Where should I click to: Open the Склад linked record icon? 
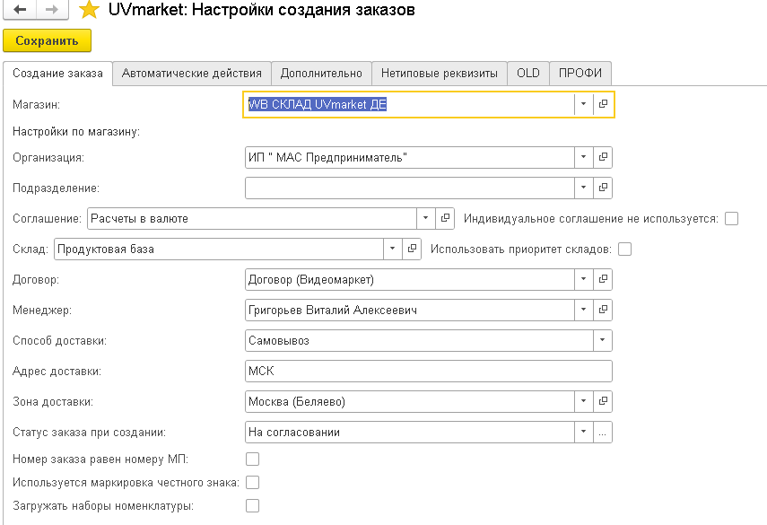tap(412, 249)
